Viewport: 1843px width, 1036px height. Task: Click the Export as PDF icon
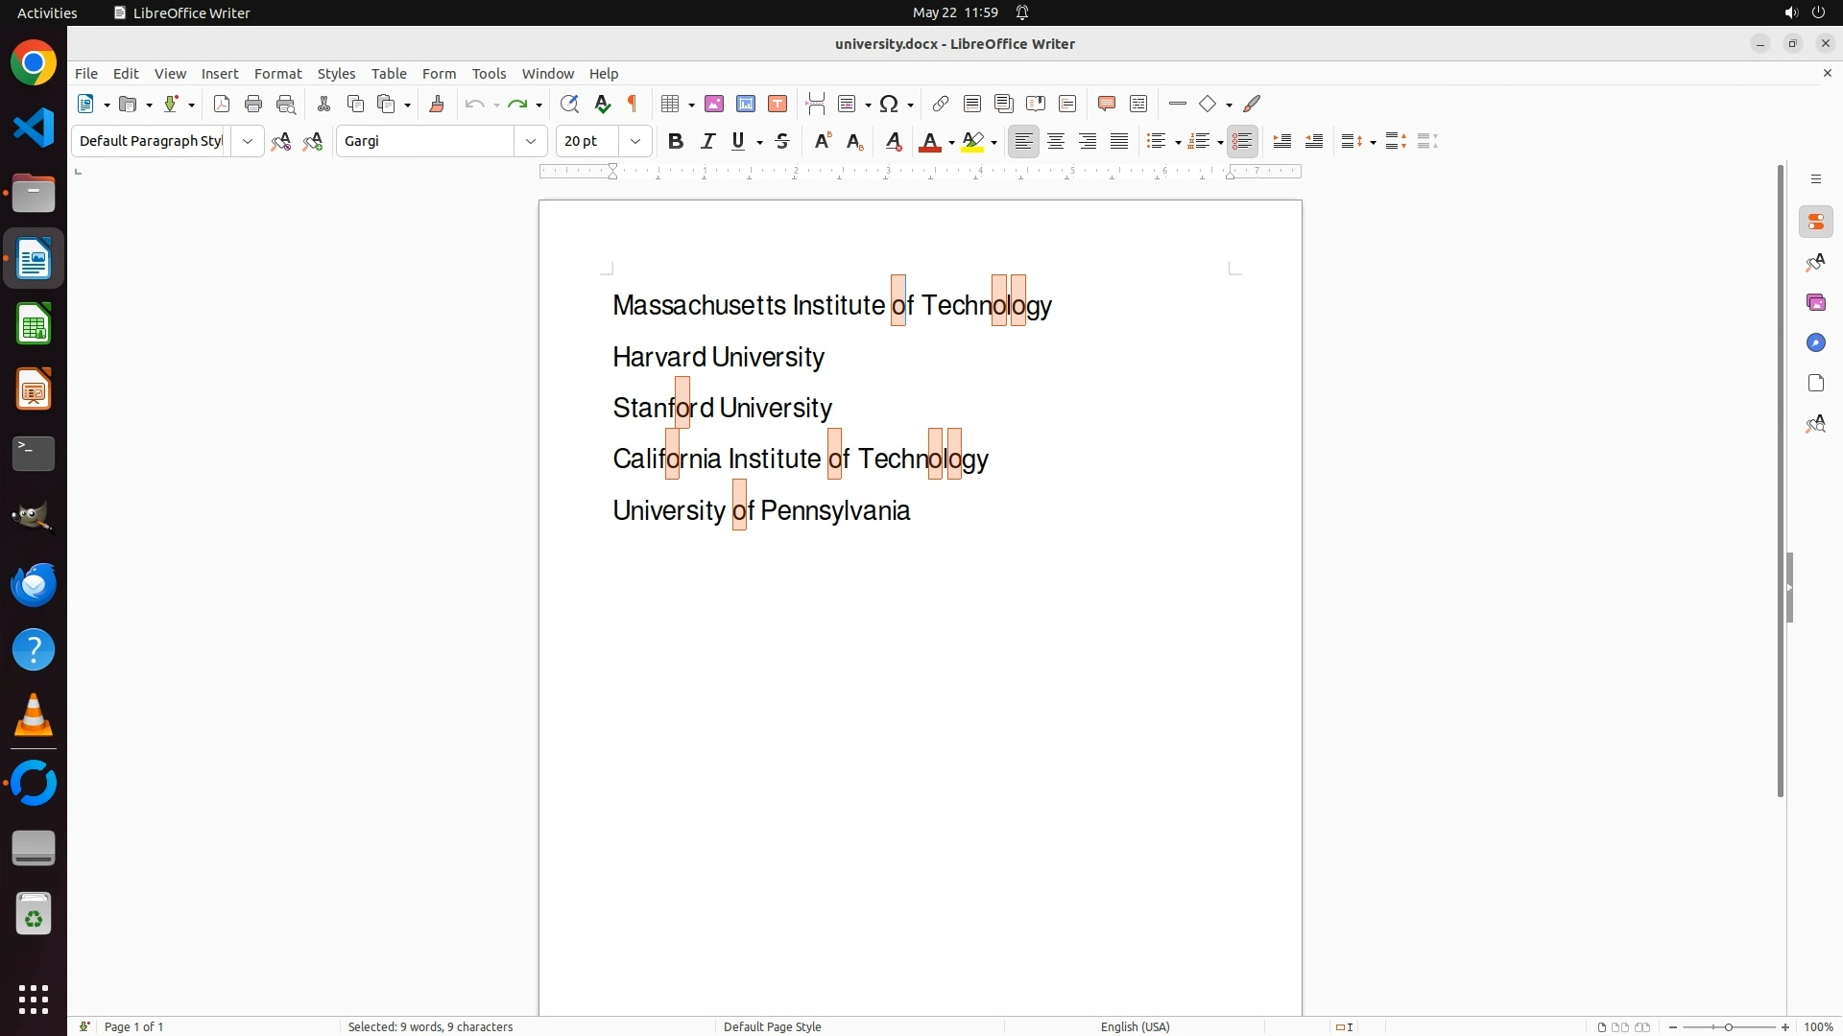pyautogui.click(x=222, y=104)
